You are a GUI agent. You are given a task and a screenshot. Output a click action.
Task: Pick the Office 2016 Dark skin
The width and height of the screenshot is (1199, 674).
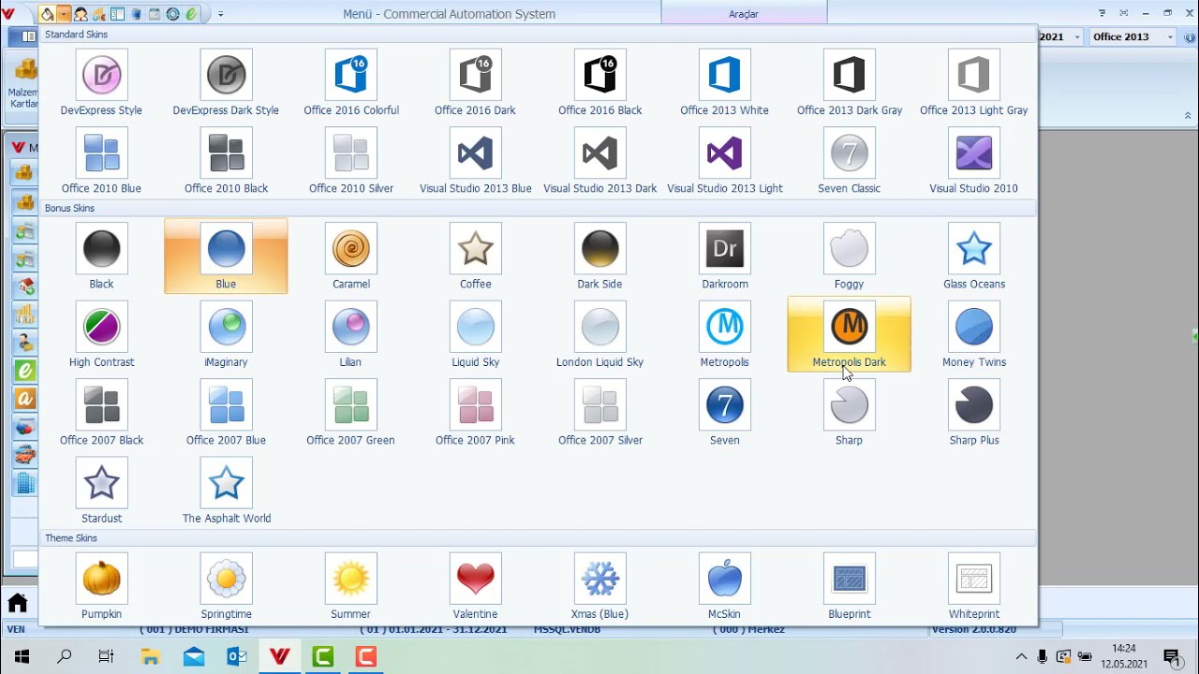(x=475, y=83)
